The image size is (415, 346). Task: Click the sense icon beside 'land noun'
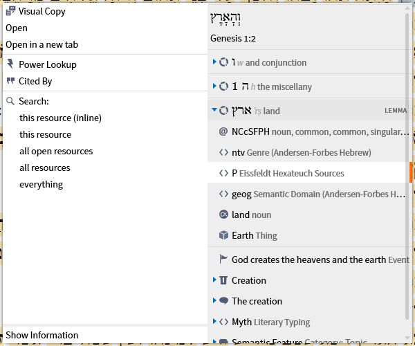223,214
